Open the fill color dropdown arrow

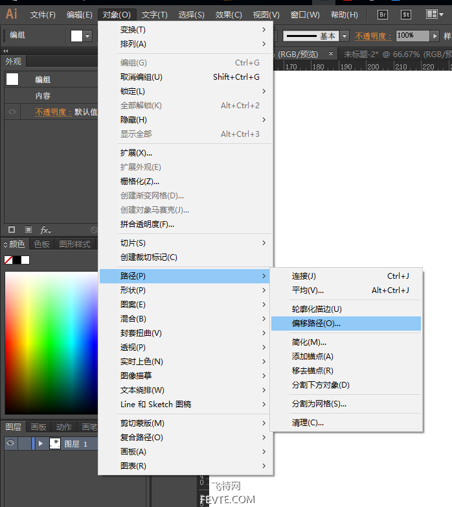coord(87,36)
